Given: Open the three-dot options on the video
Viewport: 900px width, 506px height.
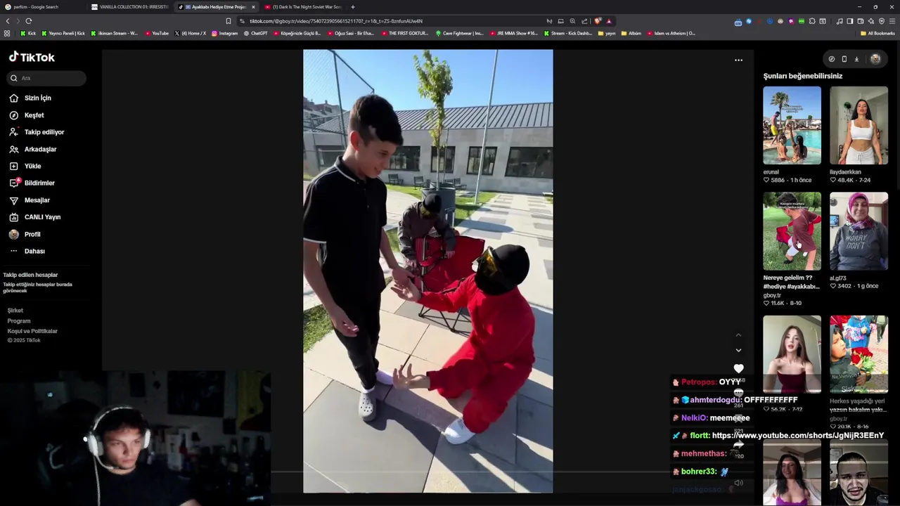Looking at the screenshot, I should 738,60.
